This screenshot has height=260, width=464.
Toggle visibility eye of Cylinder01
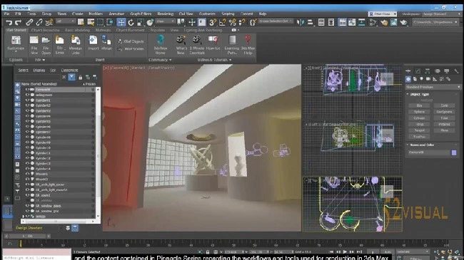pos(27,100)
